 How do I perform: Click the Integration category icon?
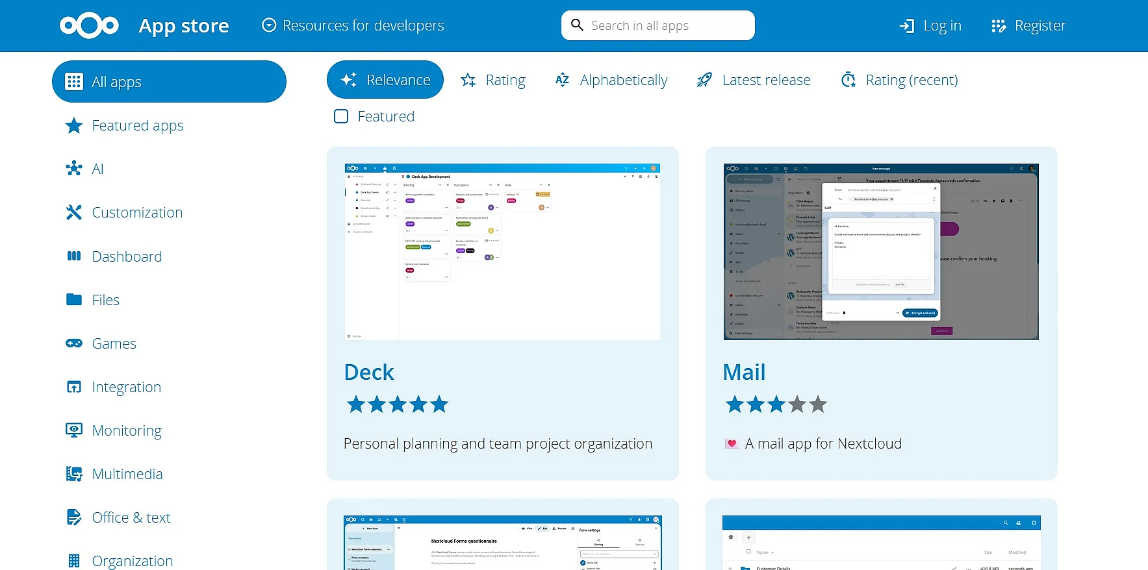[x=74, y=387]
